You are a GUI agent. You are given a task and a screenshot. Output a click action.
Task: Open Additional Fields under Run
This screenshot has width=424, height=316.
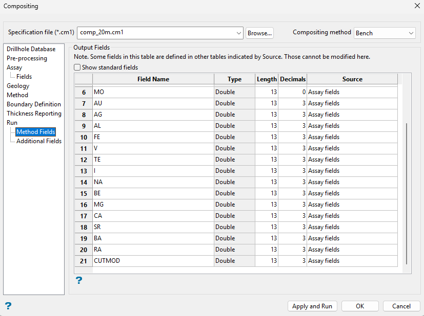pyautogui.click(x=39, y=141)
